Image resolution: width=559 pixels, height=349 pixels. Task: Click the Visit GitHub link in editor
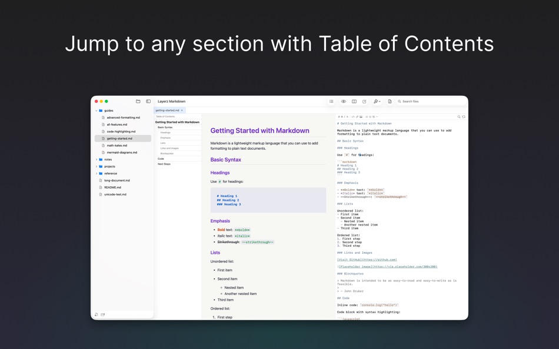(x=367, y=260)
